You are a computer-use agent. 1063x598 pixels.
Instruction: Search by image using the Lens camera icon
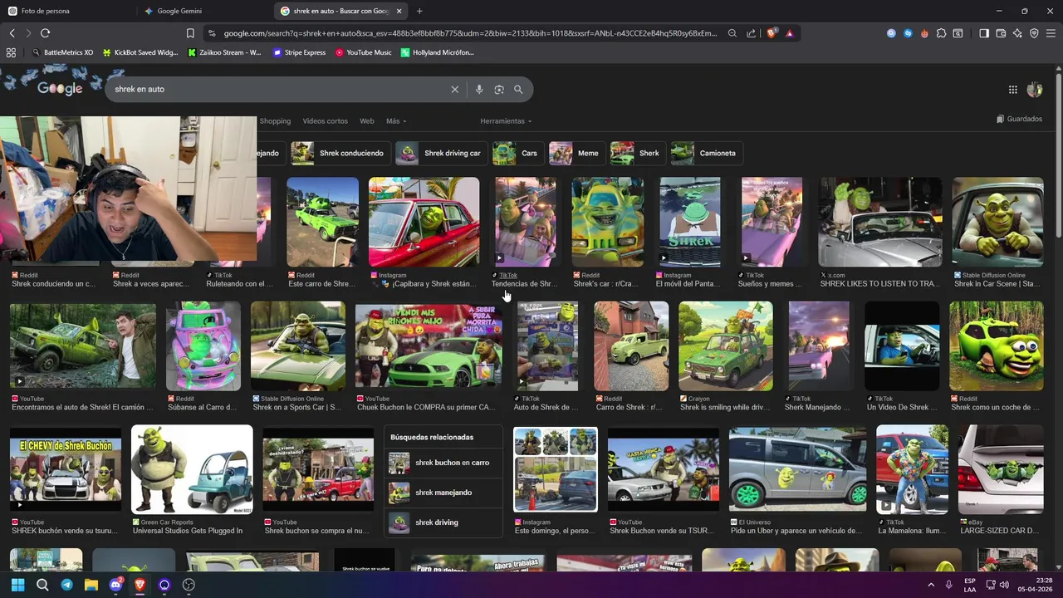(x=498, y=89)
